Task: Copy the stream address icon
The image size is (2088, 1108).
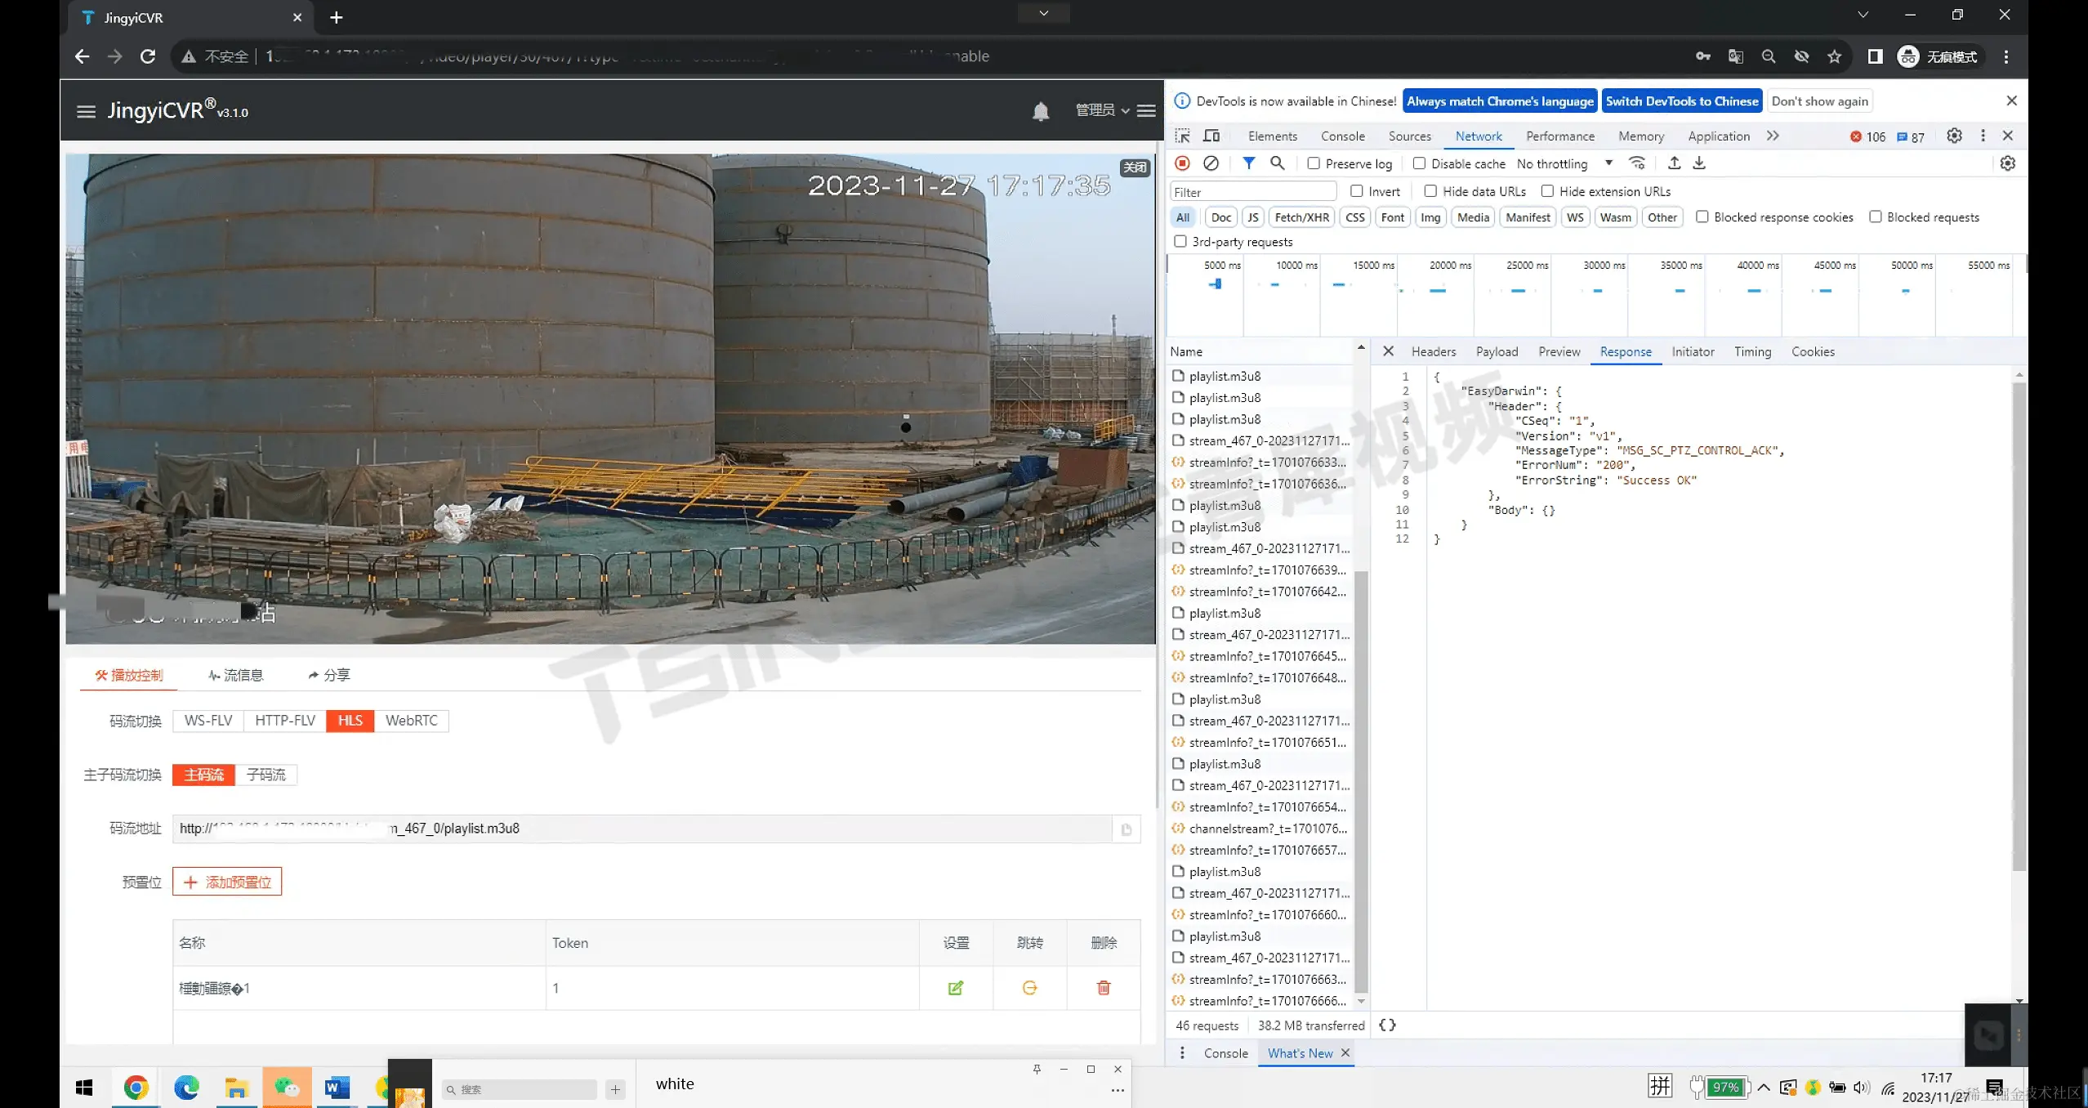Action: pyautogui.click(x=1126, y=829)
